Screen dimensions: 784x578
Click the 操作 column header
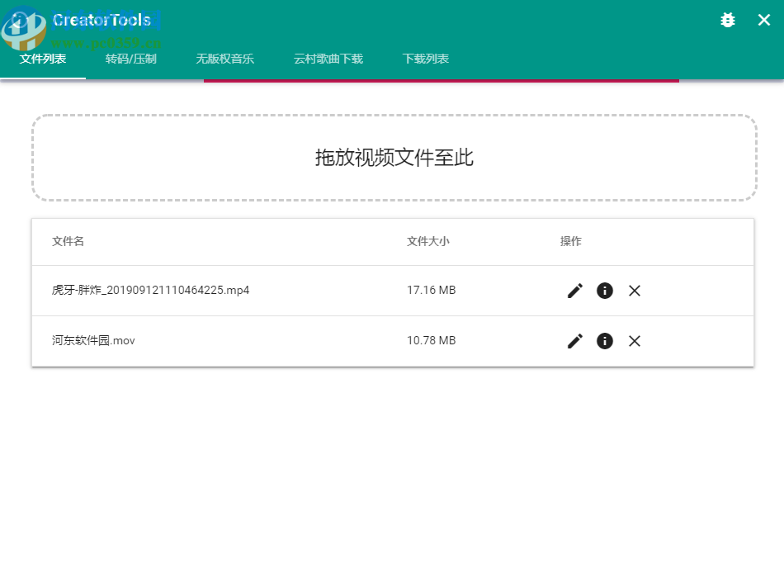570,241
